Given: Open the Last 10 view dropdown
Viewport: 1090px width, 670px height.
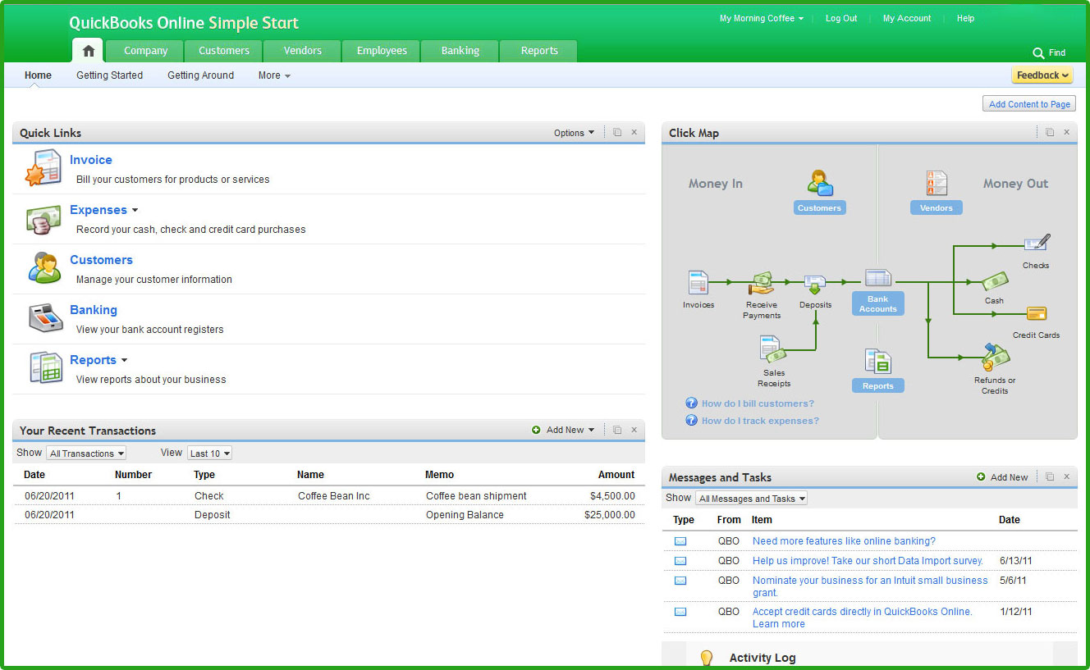Looking at the screenshot, I should click(209, 453).
